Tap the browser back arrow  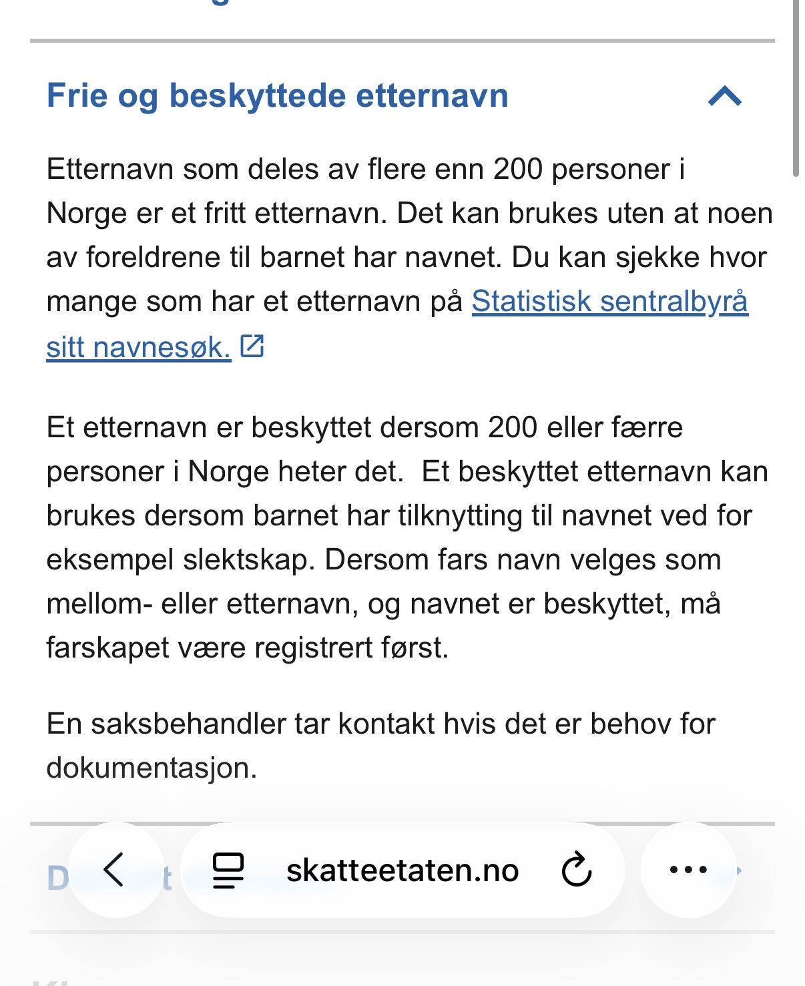click(115, 869)
